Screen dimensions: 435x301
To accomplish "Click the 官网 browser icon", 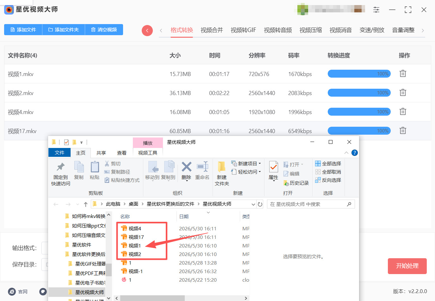I will pos(12,292).
